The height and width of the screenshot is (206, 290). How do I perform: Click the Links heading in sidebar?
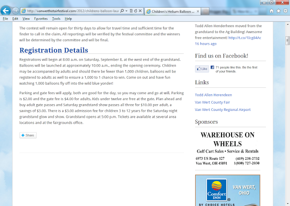coord(202,82)
